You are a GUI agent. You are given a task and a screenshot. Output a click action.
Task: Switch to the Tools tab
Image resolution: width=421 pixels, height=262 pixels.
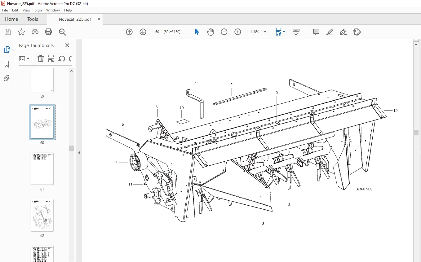(33, 19)
